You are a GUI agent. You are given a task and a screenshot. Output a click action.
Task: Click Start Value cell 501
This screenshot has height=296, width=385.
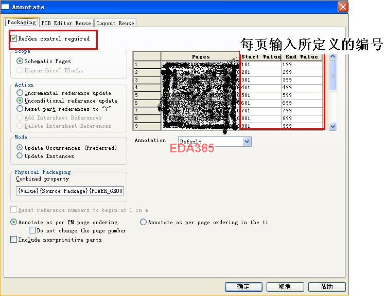[261, 95]
